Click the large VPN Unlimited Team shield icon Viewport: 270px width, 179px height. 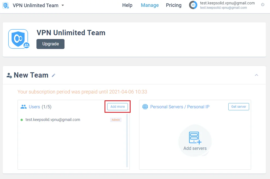19,39
